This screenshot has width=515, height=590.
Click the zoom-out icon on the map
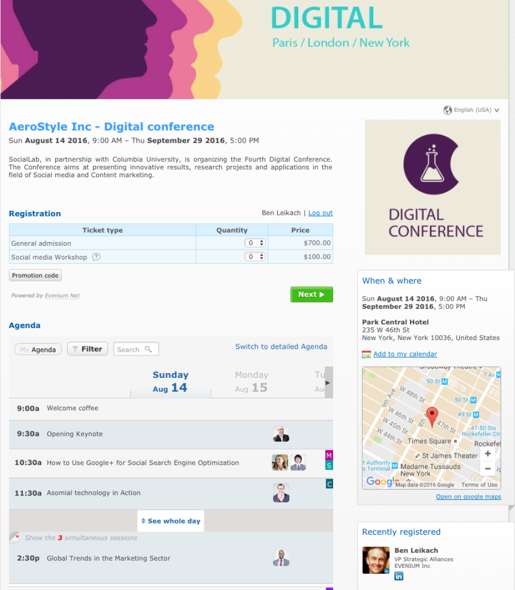point(488,468)
